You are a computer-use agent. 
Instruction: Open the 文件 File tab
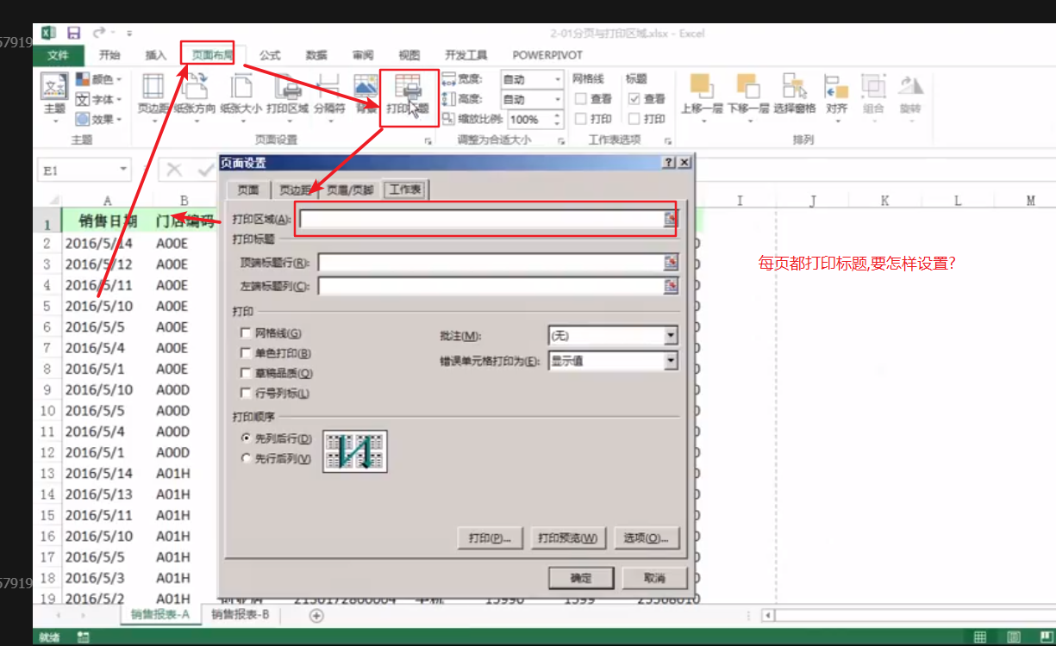[58, 55]
